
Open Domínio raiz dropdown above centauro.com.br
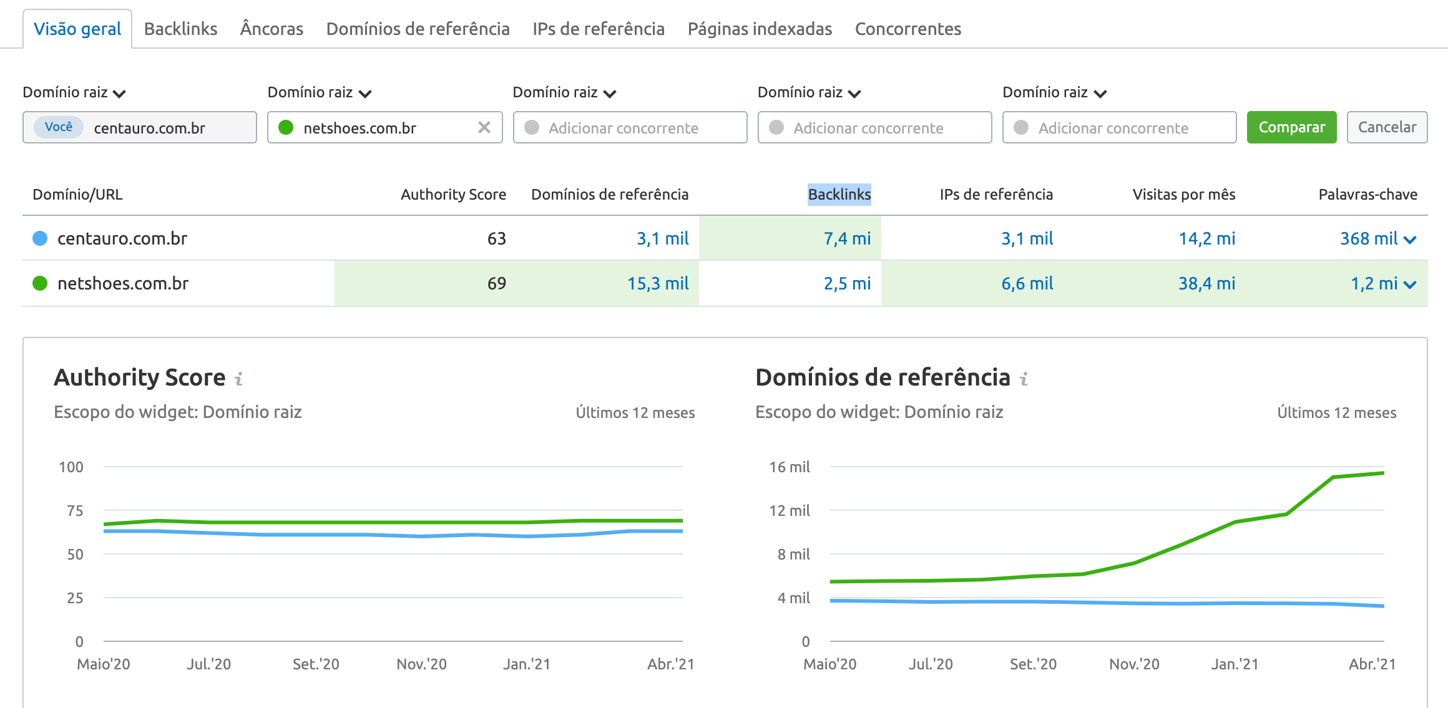pyautogui.click(x=74, y=92)
